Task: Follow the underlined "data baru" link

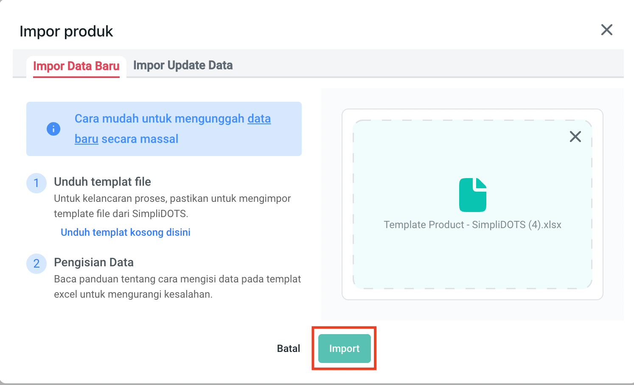Action: pos(259,119)
